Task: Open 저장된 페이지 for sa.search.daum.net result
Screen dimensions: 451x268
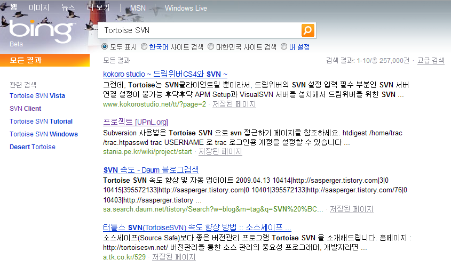Action: 352,209
